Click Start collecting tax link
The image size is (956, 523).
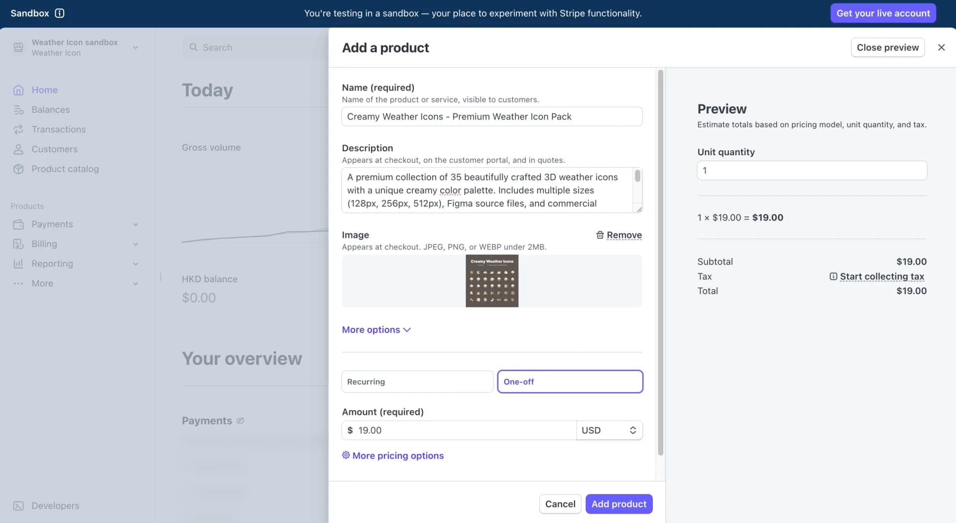(882, 276)
